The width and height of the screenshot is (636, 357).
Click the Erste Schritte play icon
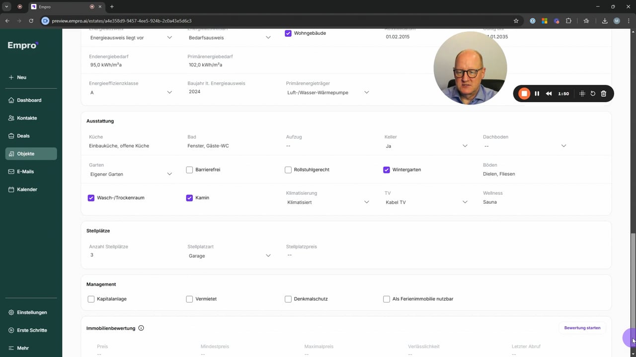[x=11, y=330]
